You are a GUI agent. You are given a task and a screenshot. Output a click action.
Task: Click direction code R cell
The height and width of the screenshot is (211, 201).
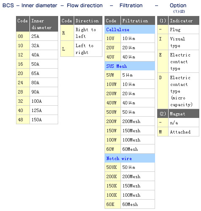(67, 33)
